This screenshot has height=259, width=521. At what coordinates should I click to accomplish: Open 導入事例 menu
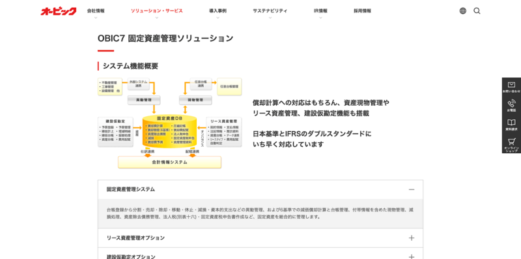click(218, 10)
